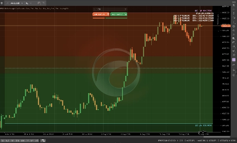This screenshot has width=237, height=143.
Task: Select the 5Y period button
Action: (32, 141)
